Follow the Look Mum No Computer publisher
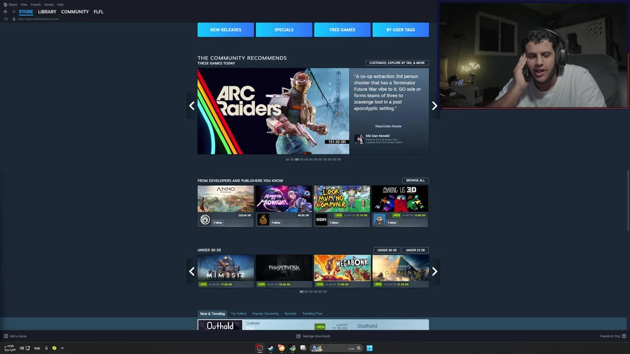 click(x=334, y=223)
